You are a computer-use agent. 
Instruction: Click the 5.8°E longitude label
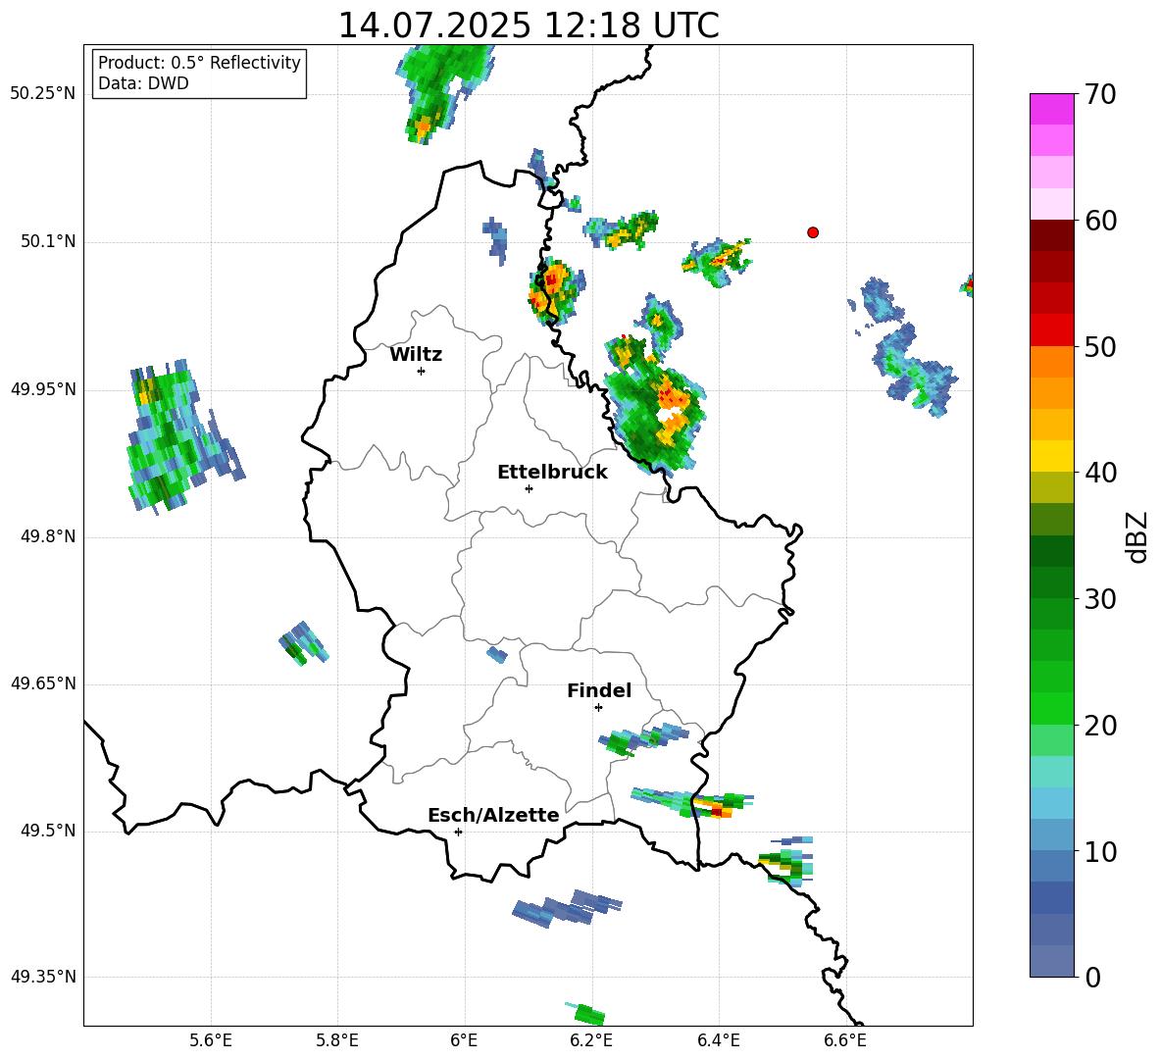[337, 1040]
